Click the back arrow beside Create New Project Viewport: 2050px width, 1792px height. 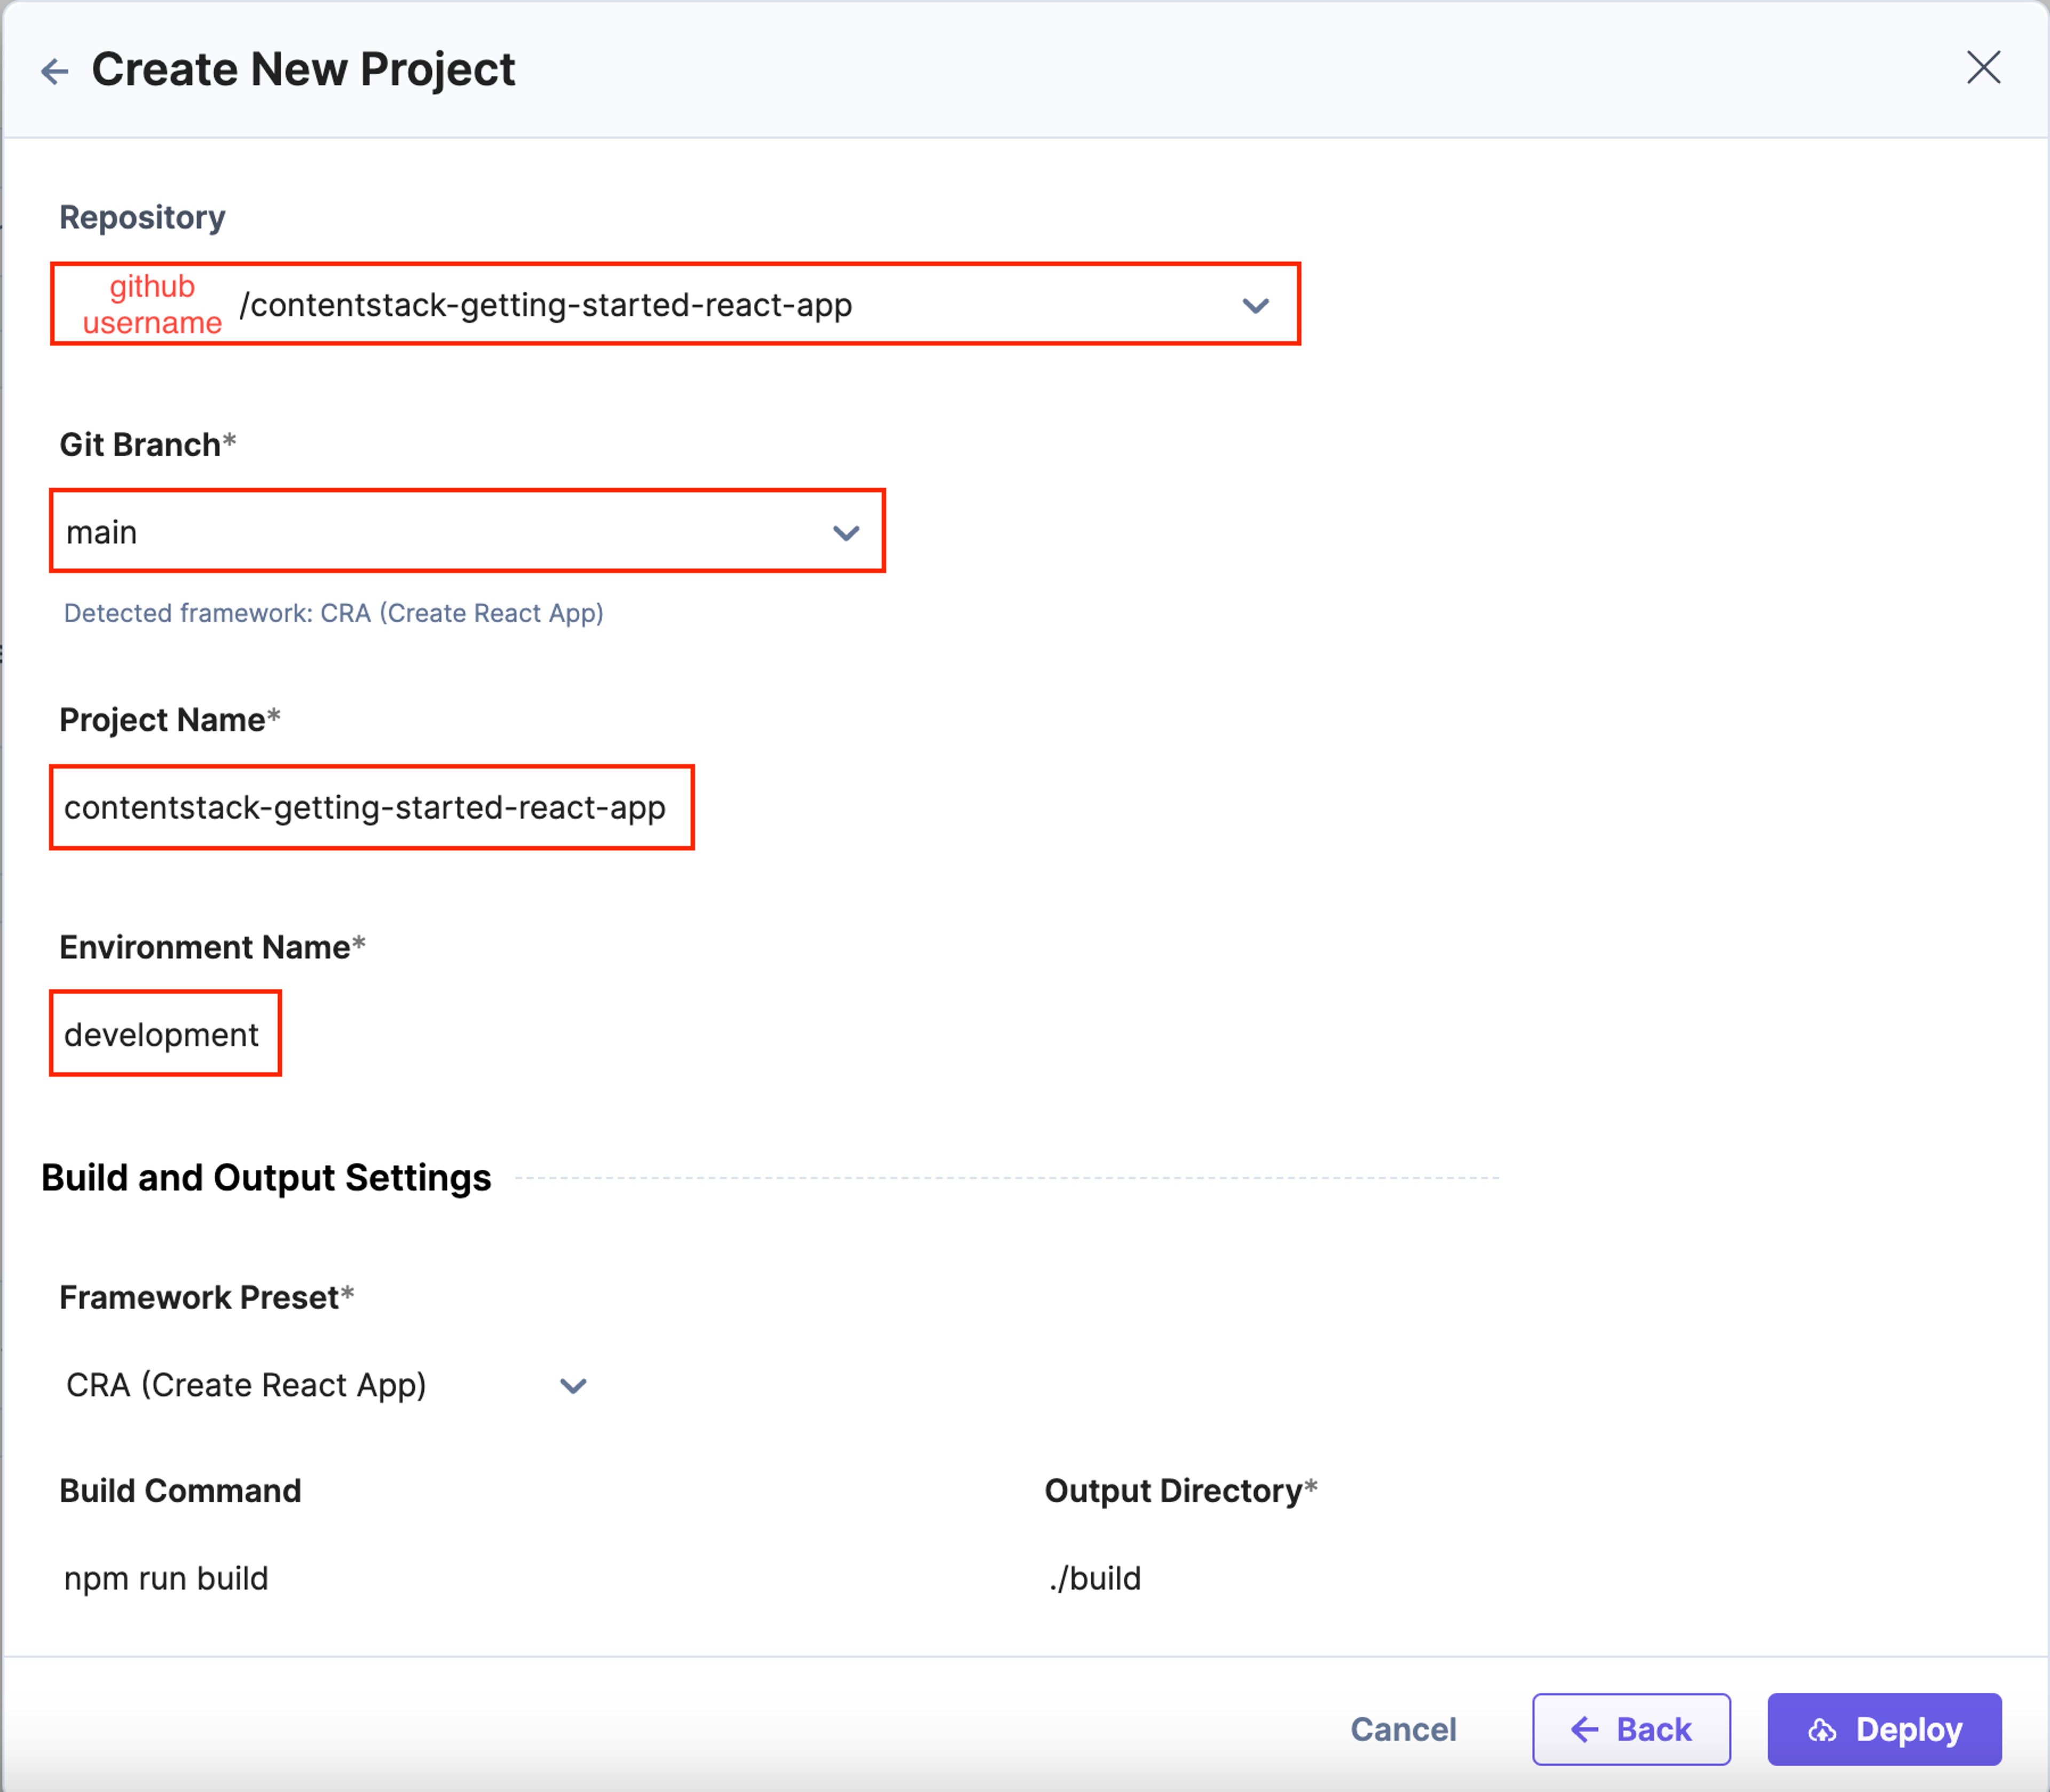coord(54,71)
